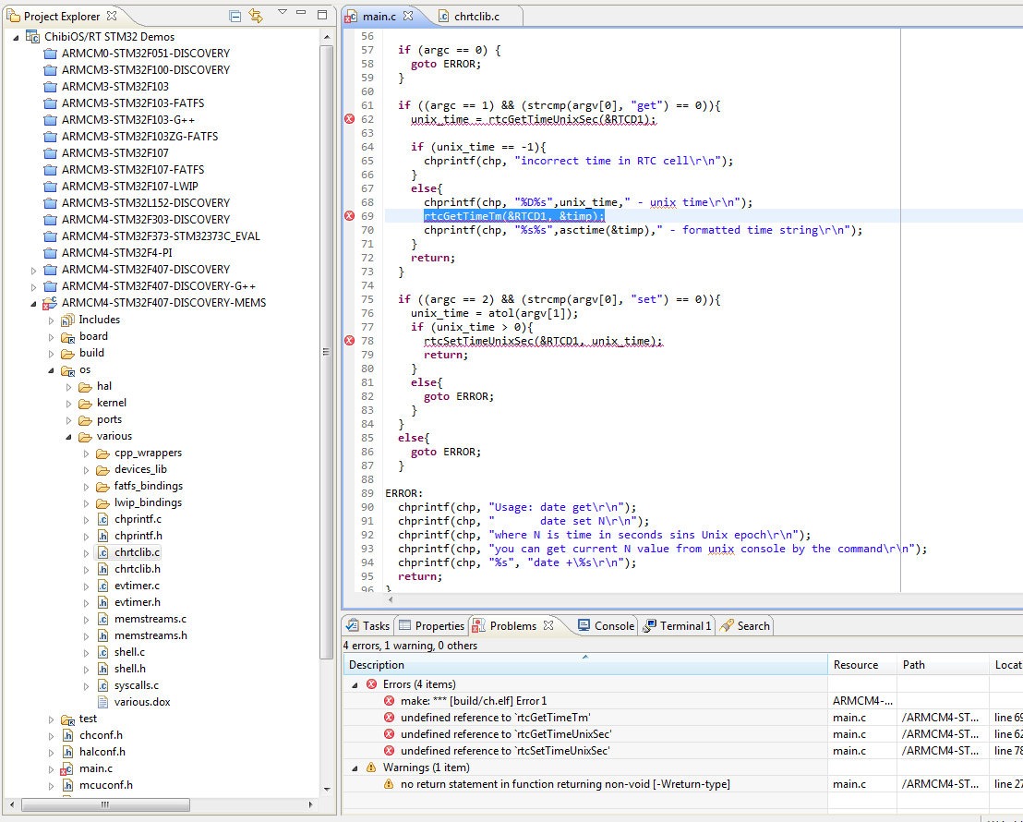Select the no return statement warning

tap(565, 784)
